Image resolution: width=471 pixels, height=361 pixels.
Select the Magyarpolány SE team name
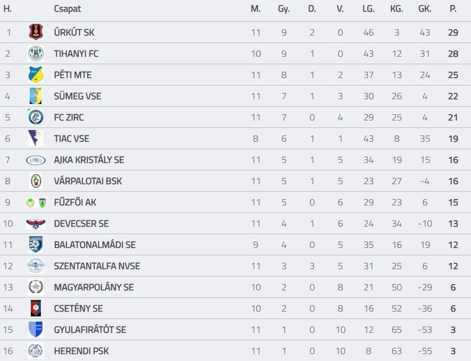(x=93, y=287)
